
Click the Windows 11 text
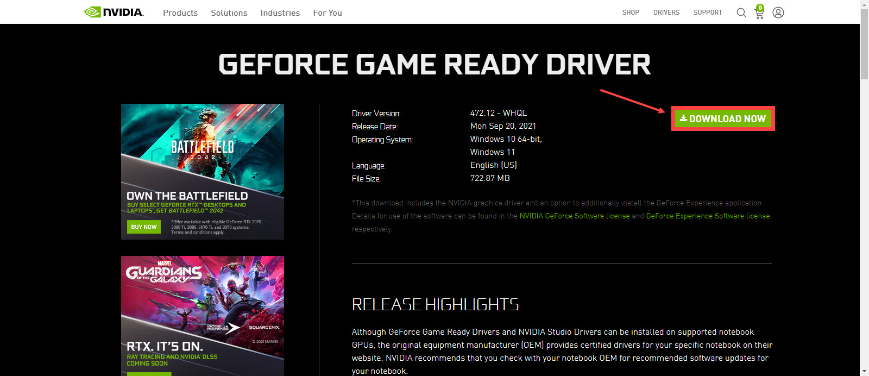pos(493,152)
